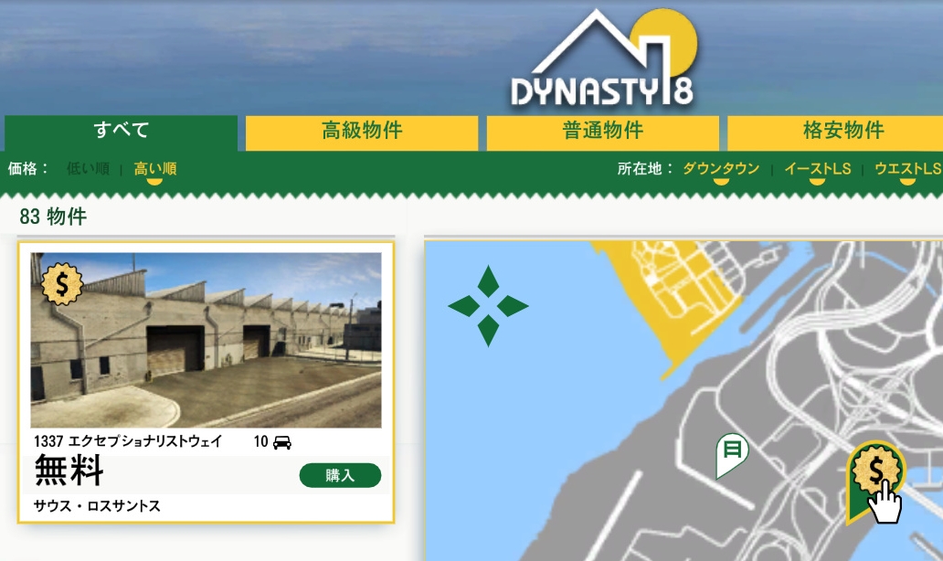The image size is (943, 561).
Task: Open the warehouse property photo
Action: [x=206, y=340]
